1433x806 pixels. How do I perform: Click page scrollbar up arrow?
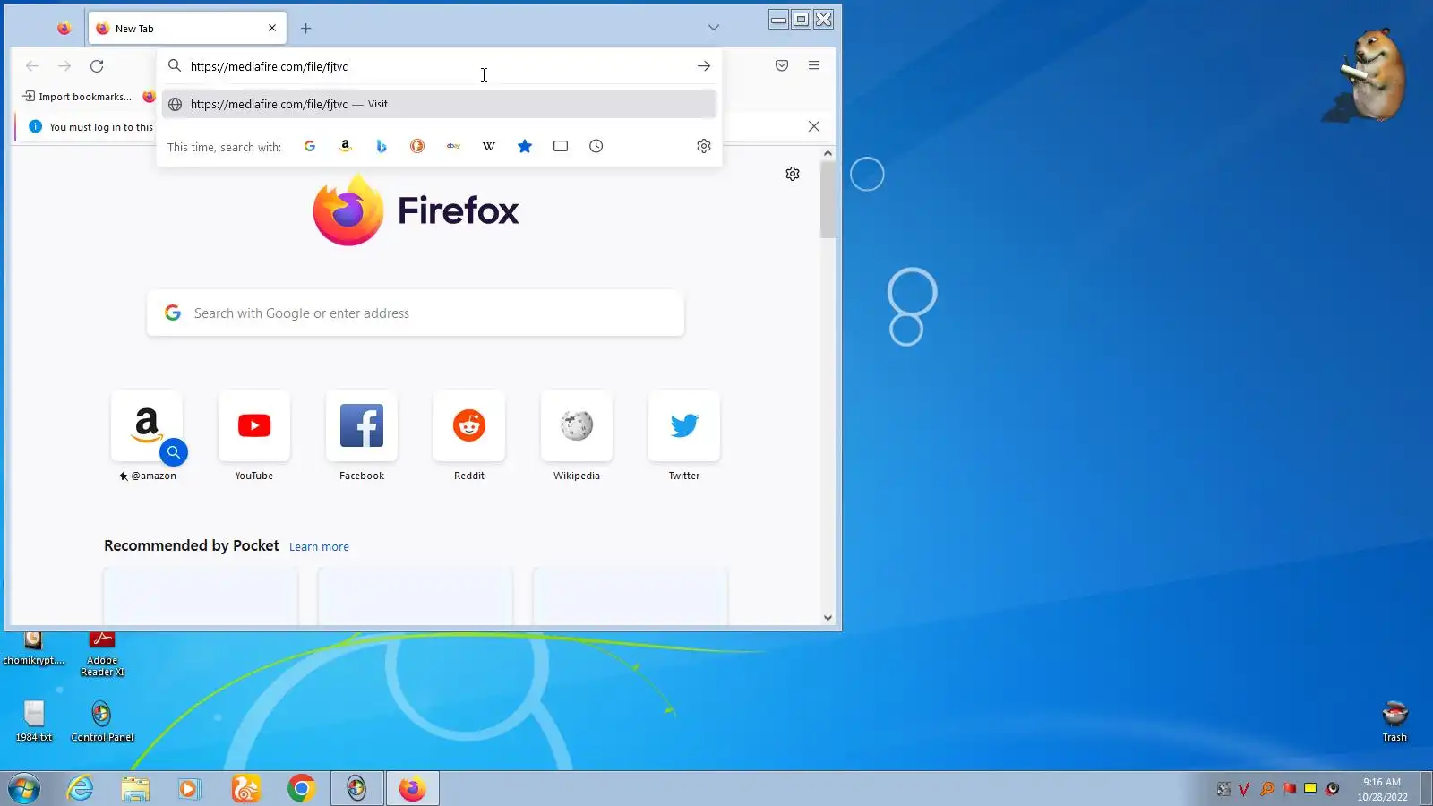click(x=828, y=153)
